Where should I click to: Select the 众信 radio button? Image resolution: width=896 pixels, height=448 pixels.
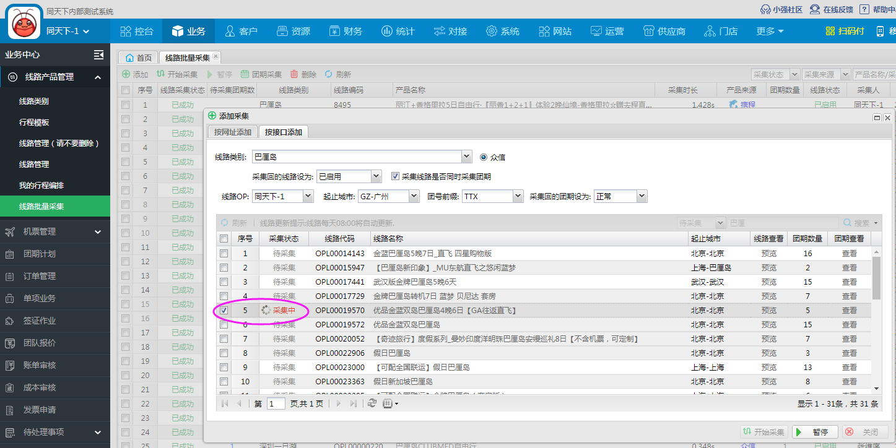click(x=484, y=157)
